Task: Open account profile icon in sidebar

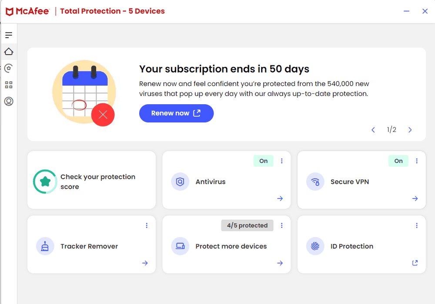Action: (9, 101)
